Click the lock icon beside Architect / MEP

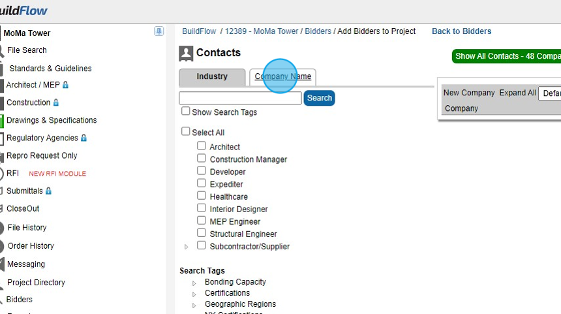click(65, 85)
